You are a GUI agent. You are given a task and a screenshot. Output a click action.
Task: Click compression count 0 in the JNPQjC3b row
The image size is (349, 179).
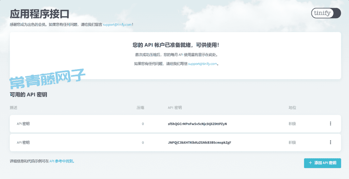pyautogui.click(x=143, y=142)
